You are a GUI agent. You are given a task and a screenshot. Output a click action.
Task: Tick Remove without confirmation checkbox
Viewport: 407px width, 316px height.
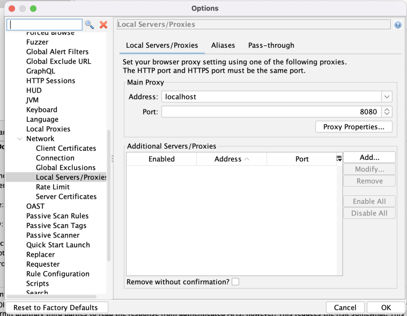coord(235,282)
